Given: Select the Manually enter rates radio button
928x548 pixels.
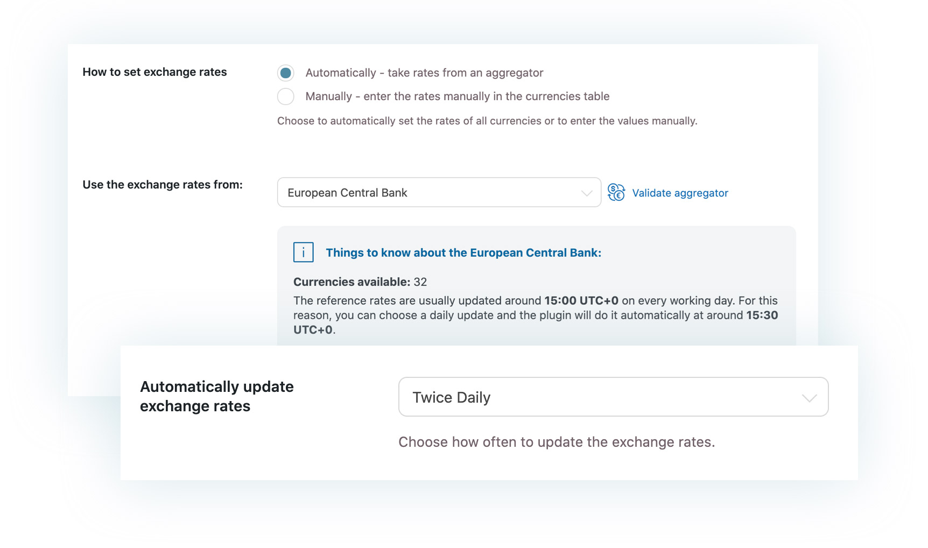Looking at the screenshot, I should click(285, 96).
